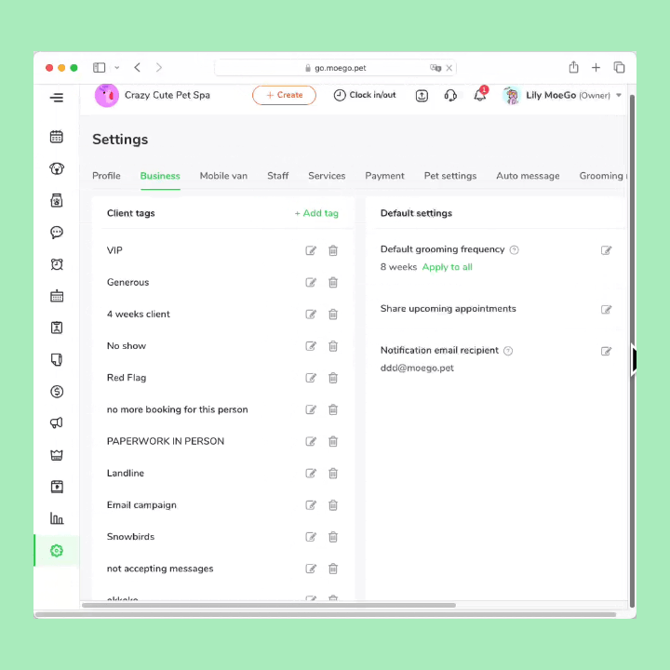Edit the not accepting messages tag
This screenshot has width=670, height=670.
click(311, 569)
